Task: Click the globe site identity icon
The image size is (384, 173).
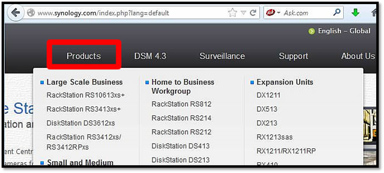Action: click(x=30, y=13)
